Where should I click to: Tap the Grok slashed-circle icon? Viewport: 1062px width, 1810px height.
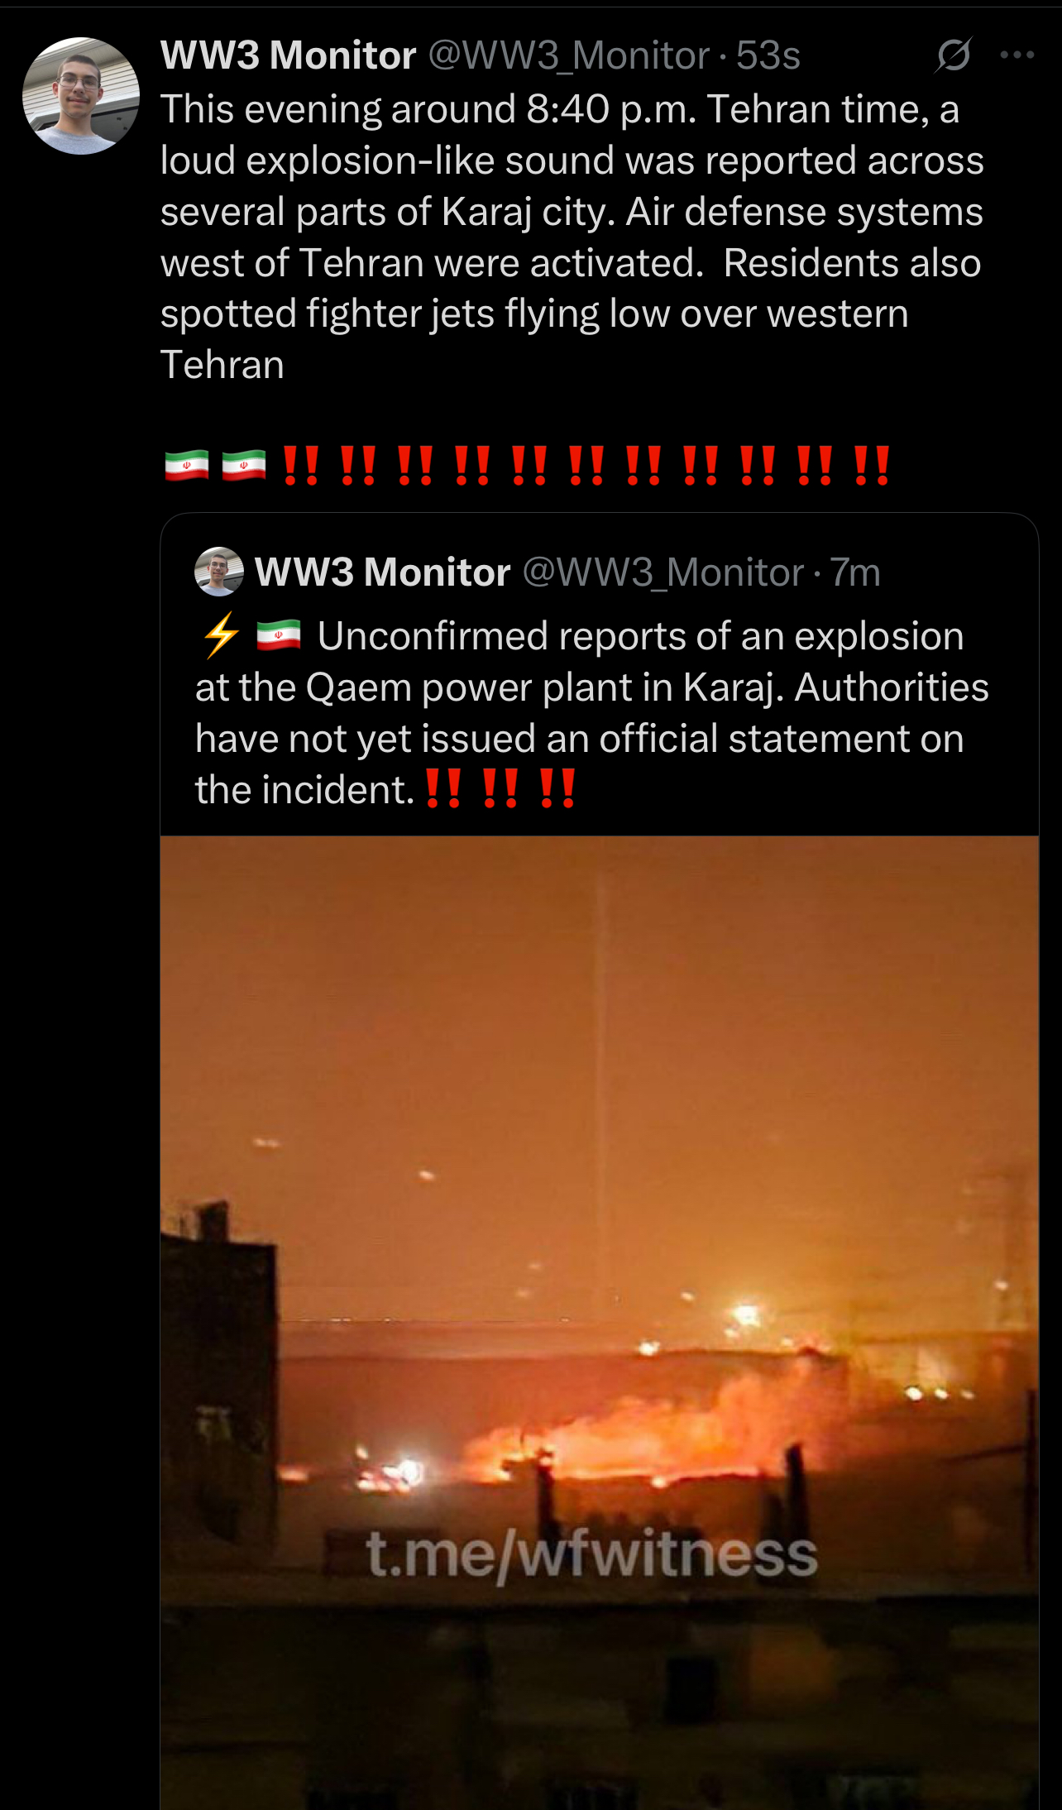953,55
